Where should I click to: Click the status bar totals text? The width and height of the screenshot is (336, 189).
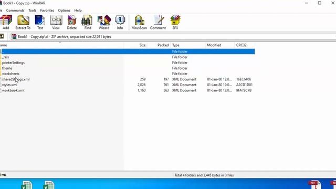(204, 175)
